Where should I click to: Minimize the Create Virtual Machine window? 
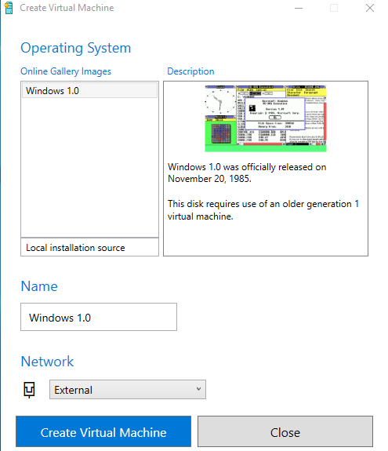pos(299,8)
